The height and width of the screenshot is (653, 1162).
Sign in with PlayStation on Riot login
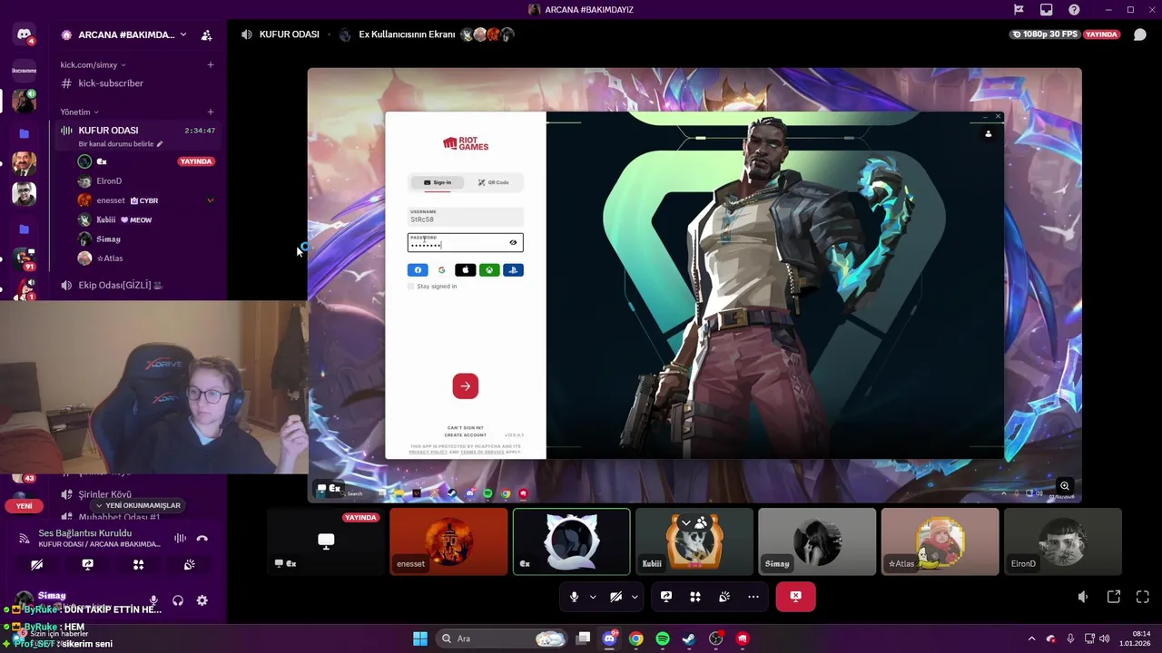[513, 269]
